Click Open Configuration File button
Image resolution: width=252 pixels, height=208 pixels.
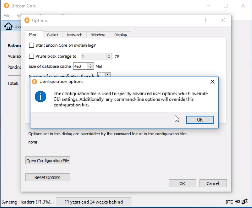tap(48, 160)
